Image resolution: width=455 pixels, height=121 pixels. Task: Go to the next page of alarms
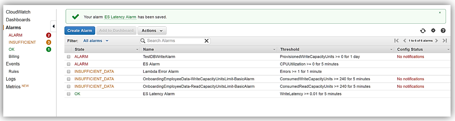[x=436, y=41]
